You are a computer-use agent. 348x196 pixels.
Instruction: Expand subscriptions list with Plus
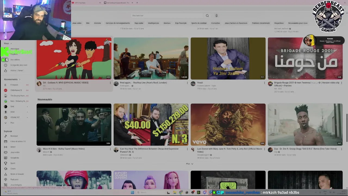coord(12,123)
